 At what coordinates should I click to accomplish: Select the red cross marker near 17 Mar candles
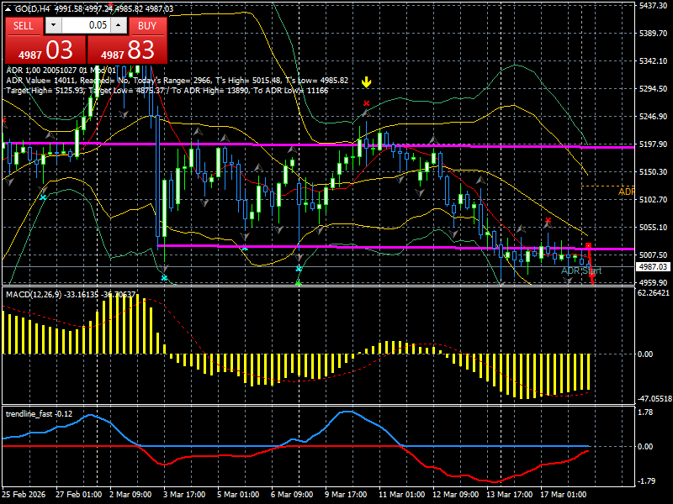[x=548, y=221]
